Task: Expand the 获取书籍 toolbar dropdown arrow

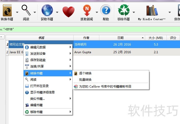Action: pos(57,12)
